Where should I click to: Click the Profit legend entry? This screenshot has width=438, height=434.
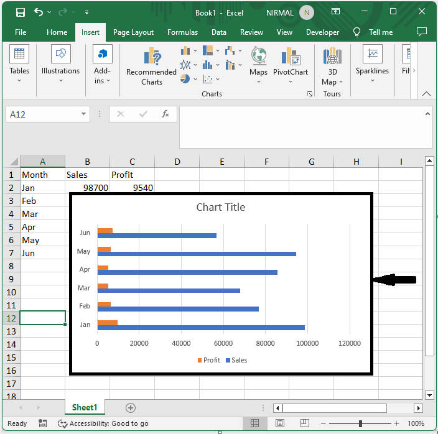(x=208, y=360)
